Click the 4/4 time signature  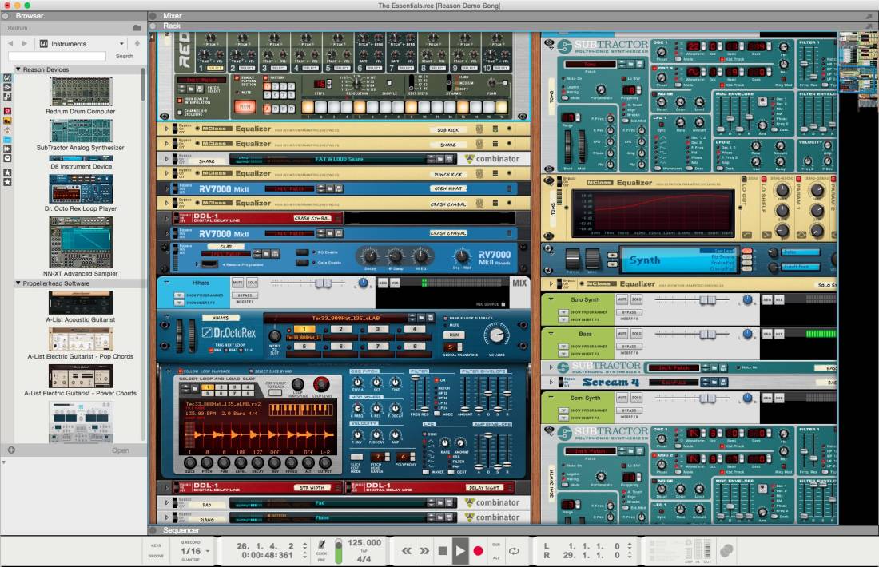[x=364, y=558]
